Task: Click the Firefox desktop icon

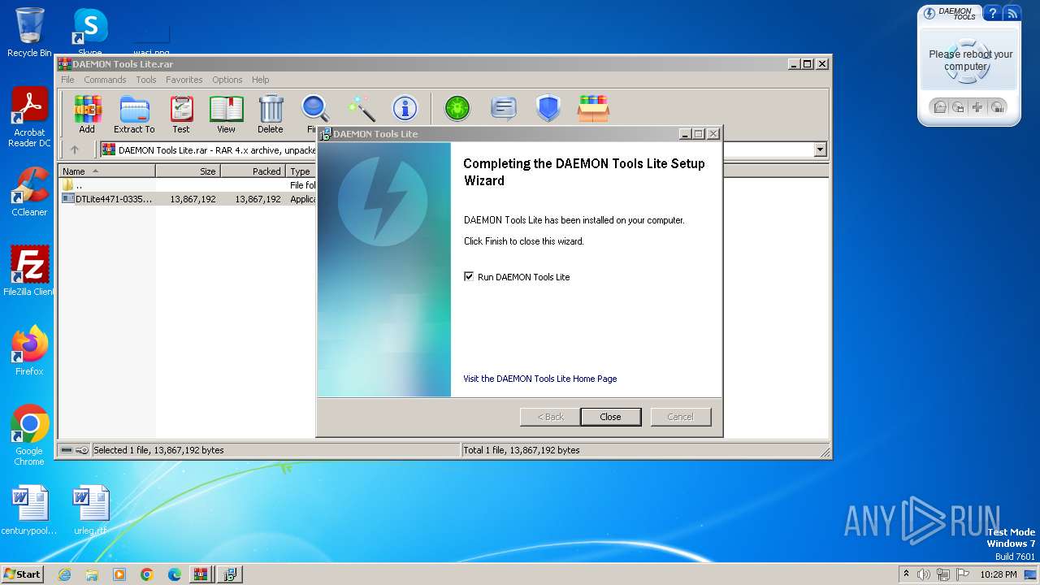Action: coord(29,351)
